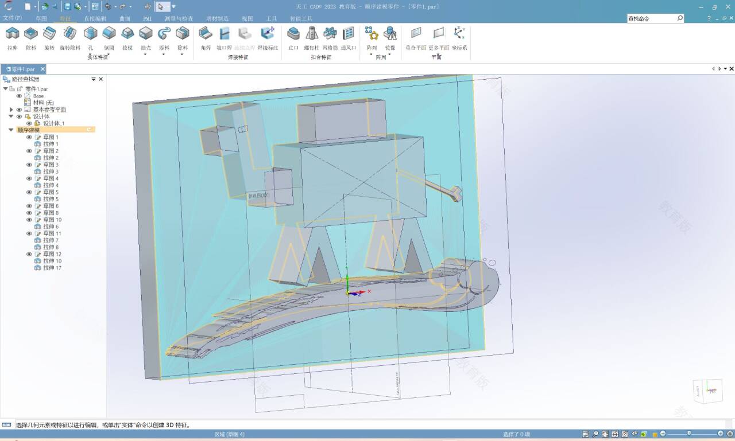
Task: Select the 角焊 fillet weld tool
Action: [x=206, y=38]
